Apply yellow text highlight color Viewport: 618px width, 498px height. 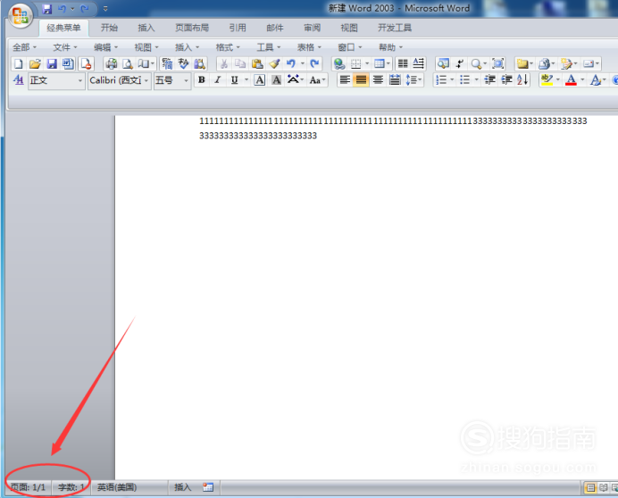coord(547,80)
